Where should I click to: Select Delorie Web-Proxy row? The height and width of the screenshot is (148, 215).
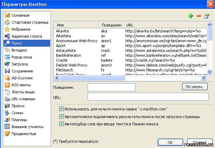pos(131,65)
